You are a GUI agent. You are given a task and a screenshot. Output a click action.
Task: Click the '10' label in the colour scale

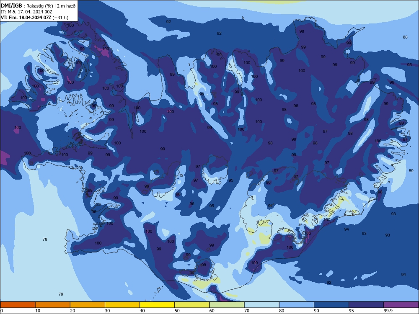coord(38,311)
